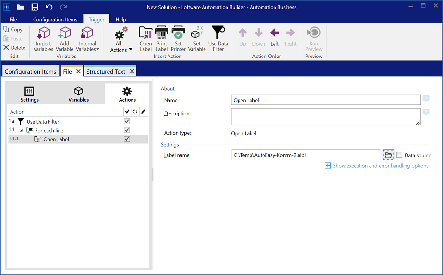Screen dimensions: 443x275
Task: Enable the Data source checkbox
Action: click(x=399, y=155)
